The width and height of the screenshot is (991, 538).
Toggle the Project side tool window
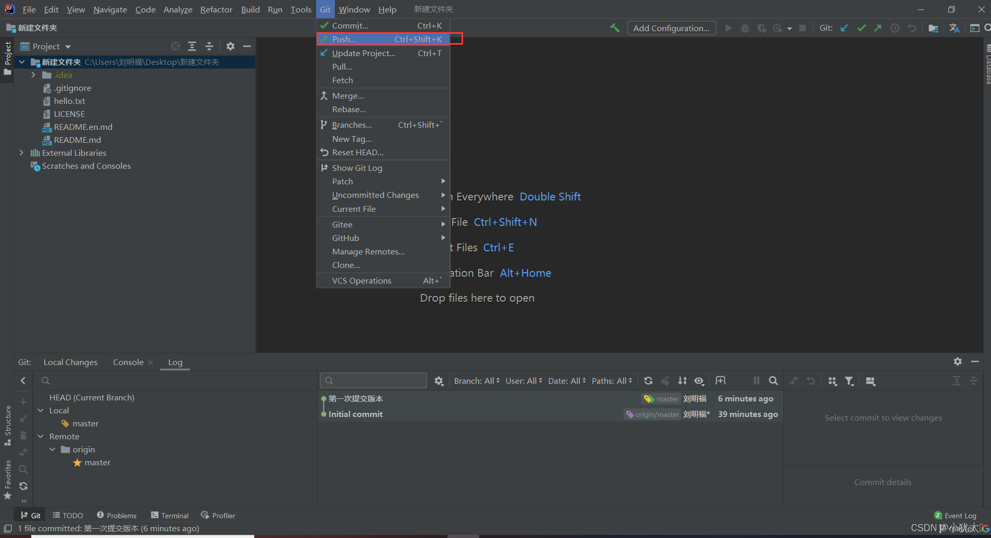pos(7,58)
